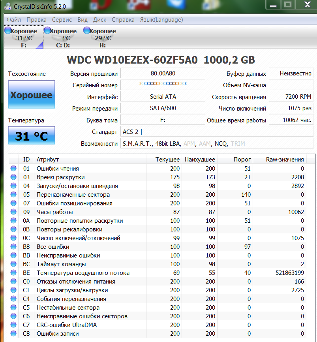This screenshot has height=342, width=317.
Task: Select the Переназначенные сектора attribute text
Action: (73, 195)
